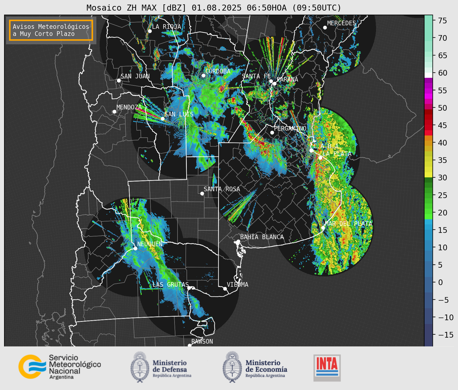The image size is (458, 390).
Task: Select the MAR DEL PLATA marker dot
Action: pos(323,228)
